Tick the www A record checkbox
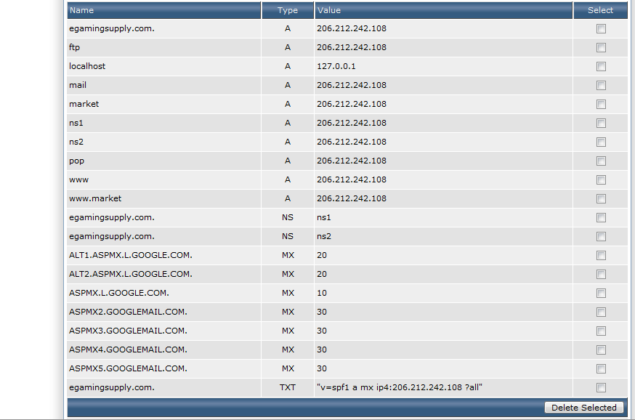Image resolution: width=635 pixels, height=420 pixels. point(601,179)
